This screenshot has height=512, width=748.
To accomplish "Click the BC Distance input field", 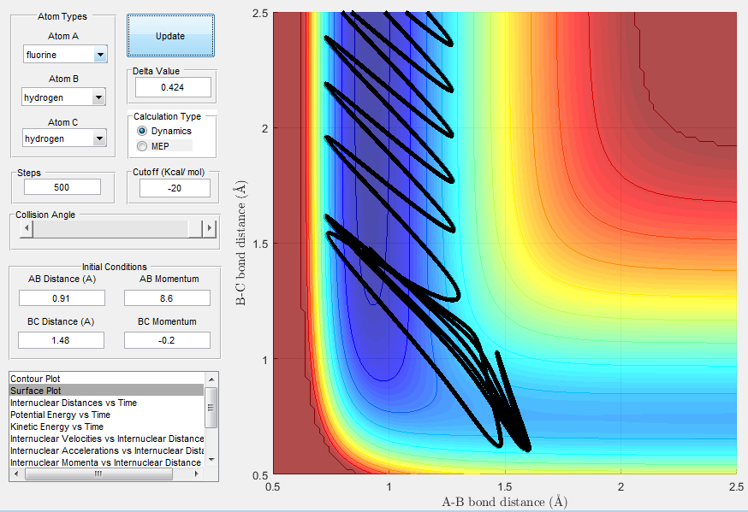I will [61, 340].
